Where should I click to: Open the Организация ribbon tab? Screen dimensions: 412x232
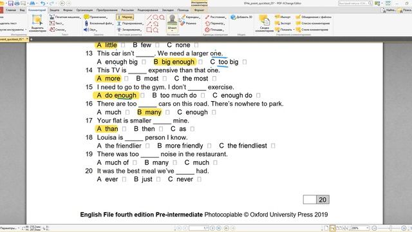(84, 10)
